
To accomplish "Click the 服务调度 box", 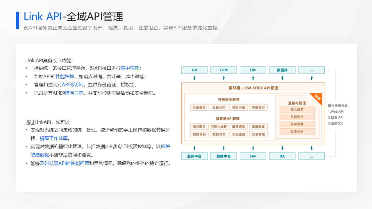I will (239, 127).
